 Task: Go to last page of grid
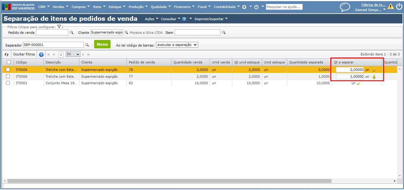89,55
